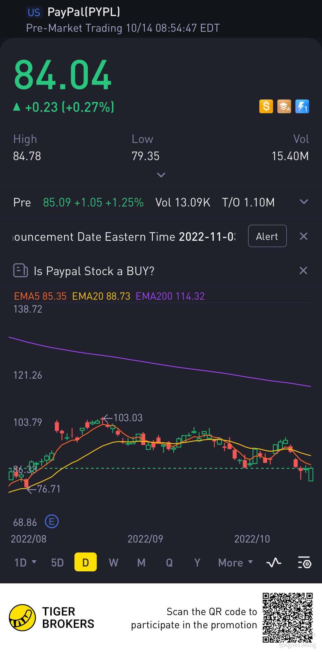Switch to the Y yearly chart tab

coord(197,562)
